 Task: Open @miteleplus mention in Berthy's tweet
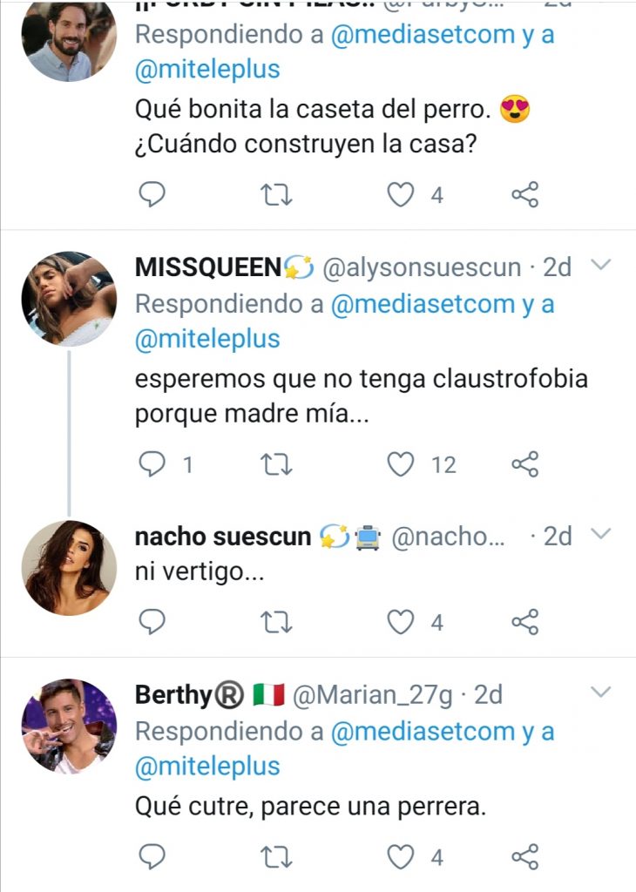[207, 767]
